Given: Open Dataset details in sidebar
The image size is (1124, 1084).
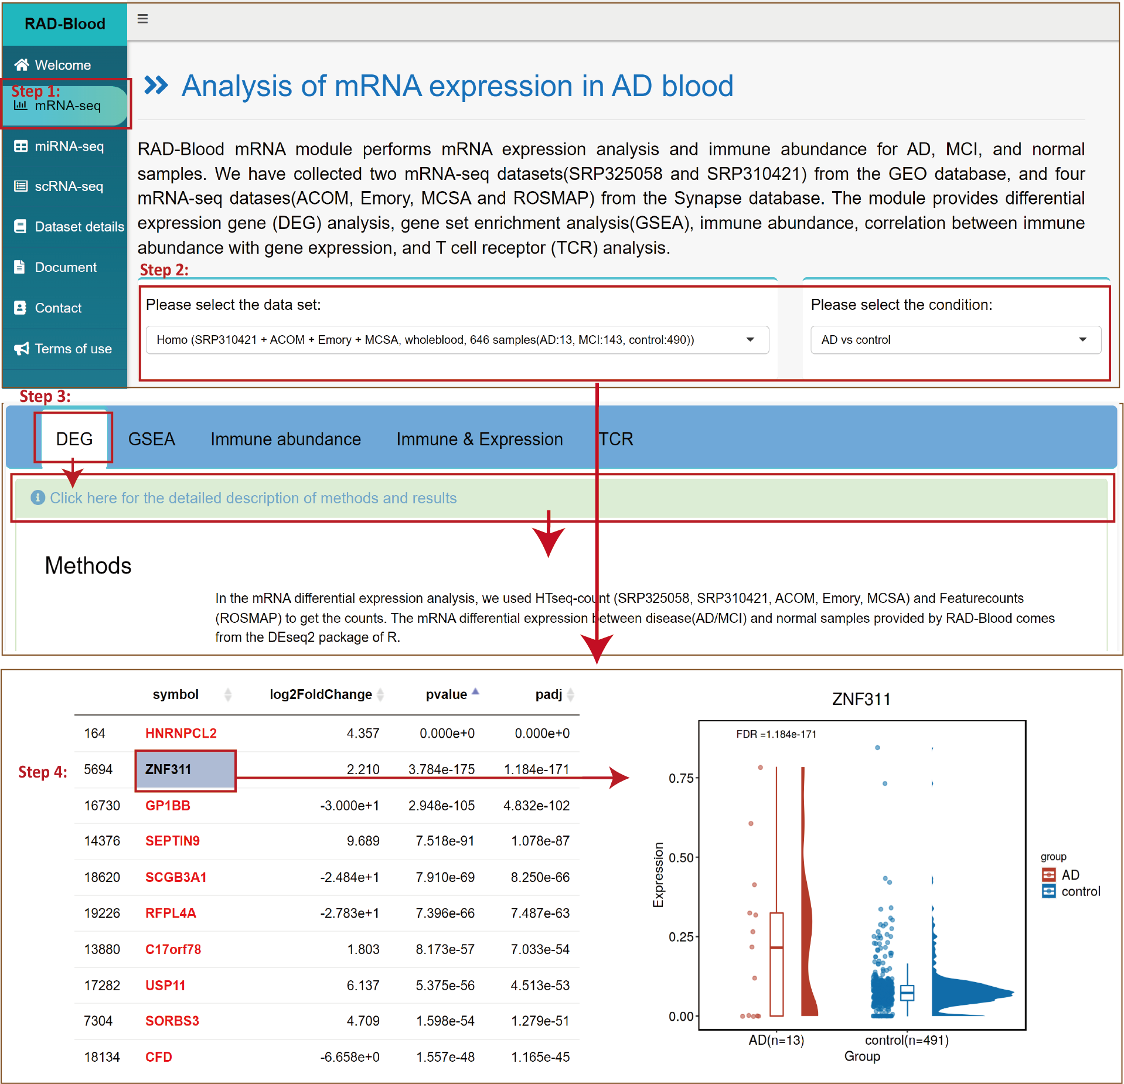Looking at the screenshot, I should point(64,226).
